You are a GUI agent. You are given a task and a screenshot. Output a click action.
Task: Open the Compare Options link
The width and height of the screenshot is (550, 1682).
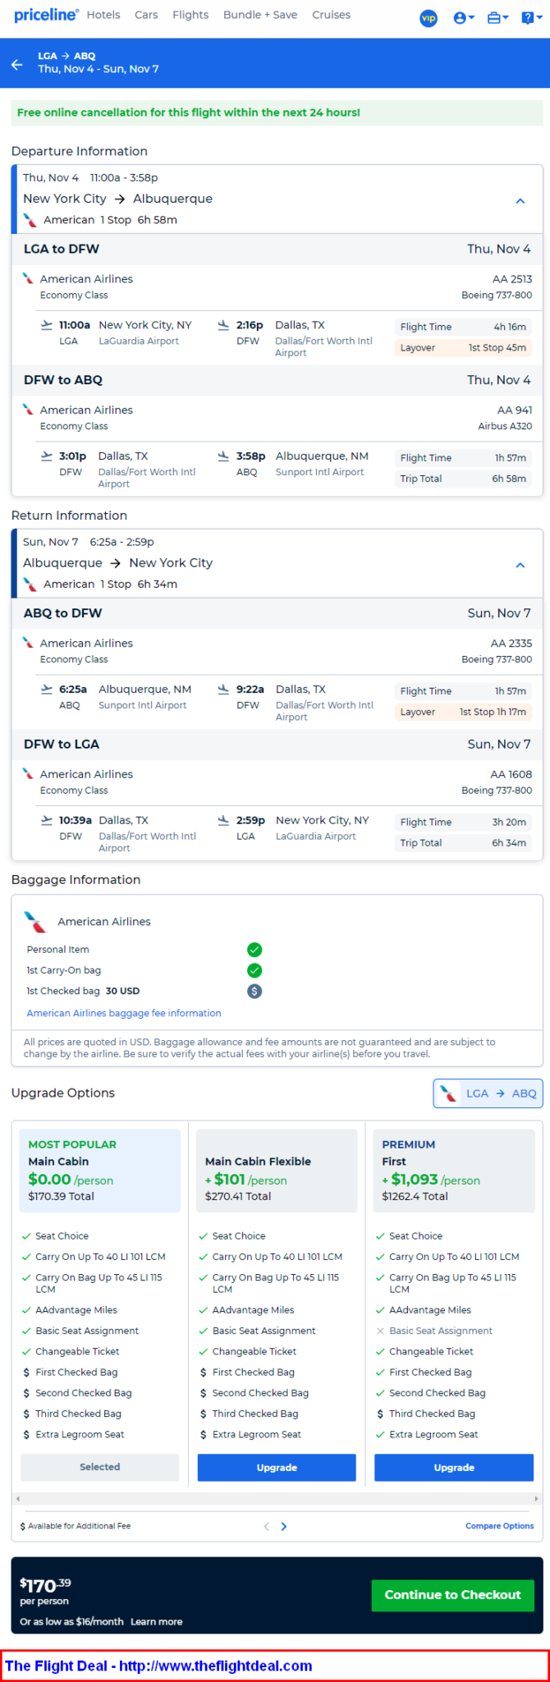(499, 1526)
